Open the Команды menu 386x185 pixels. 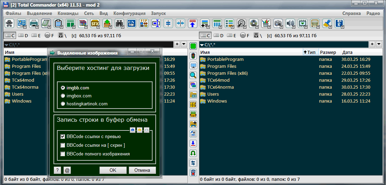tap(68, 14)
